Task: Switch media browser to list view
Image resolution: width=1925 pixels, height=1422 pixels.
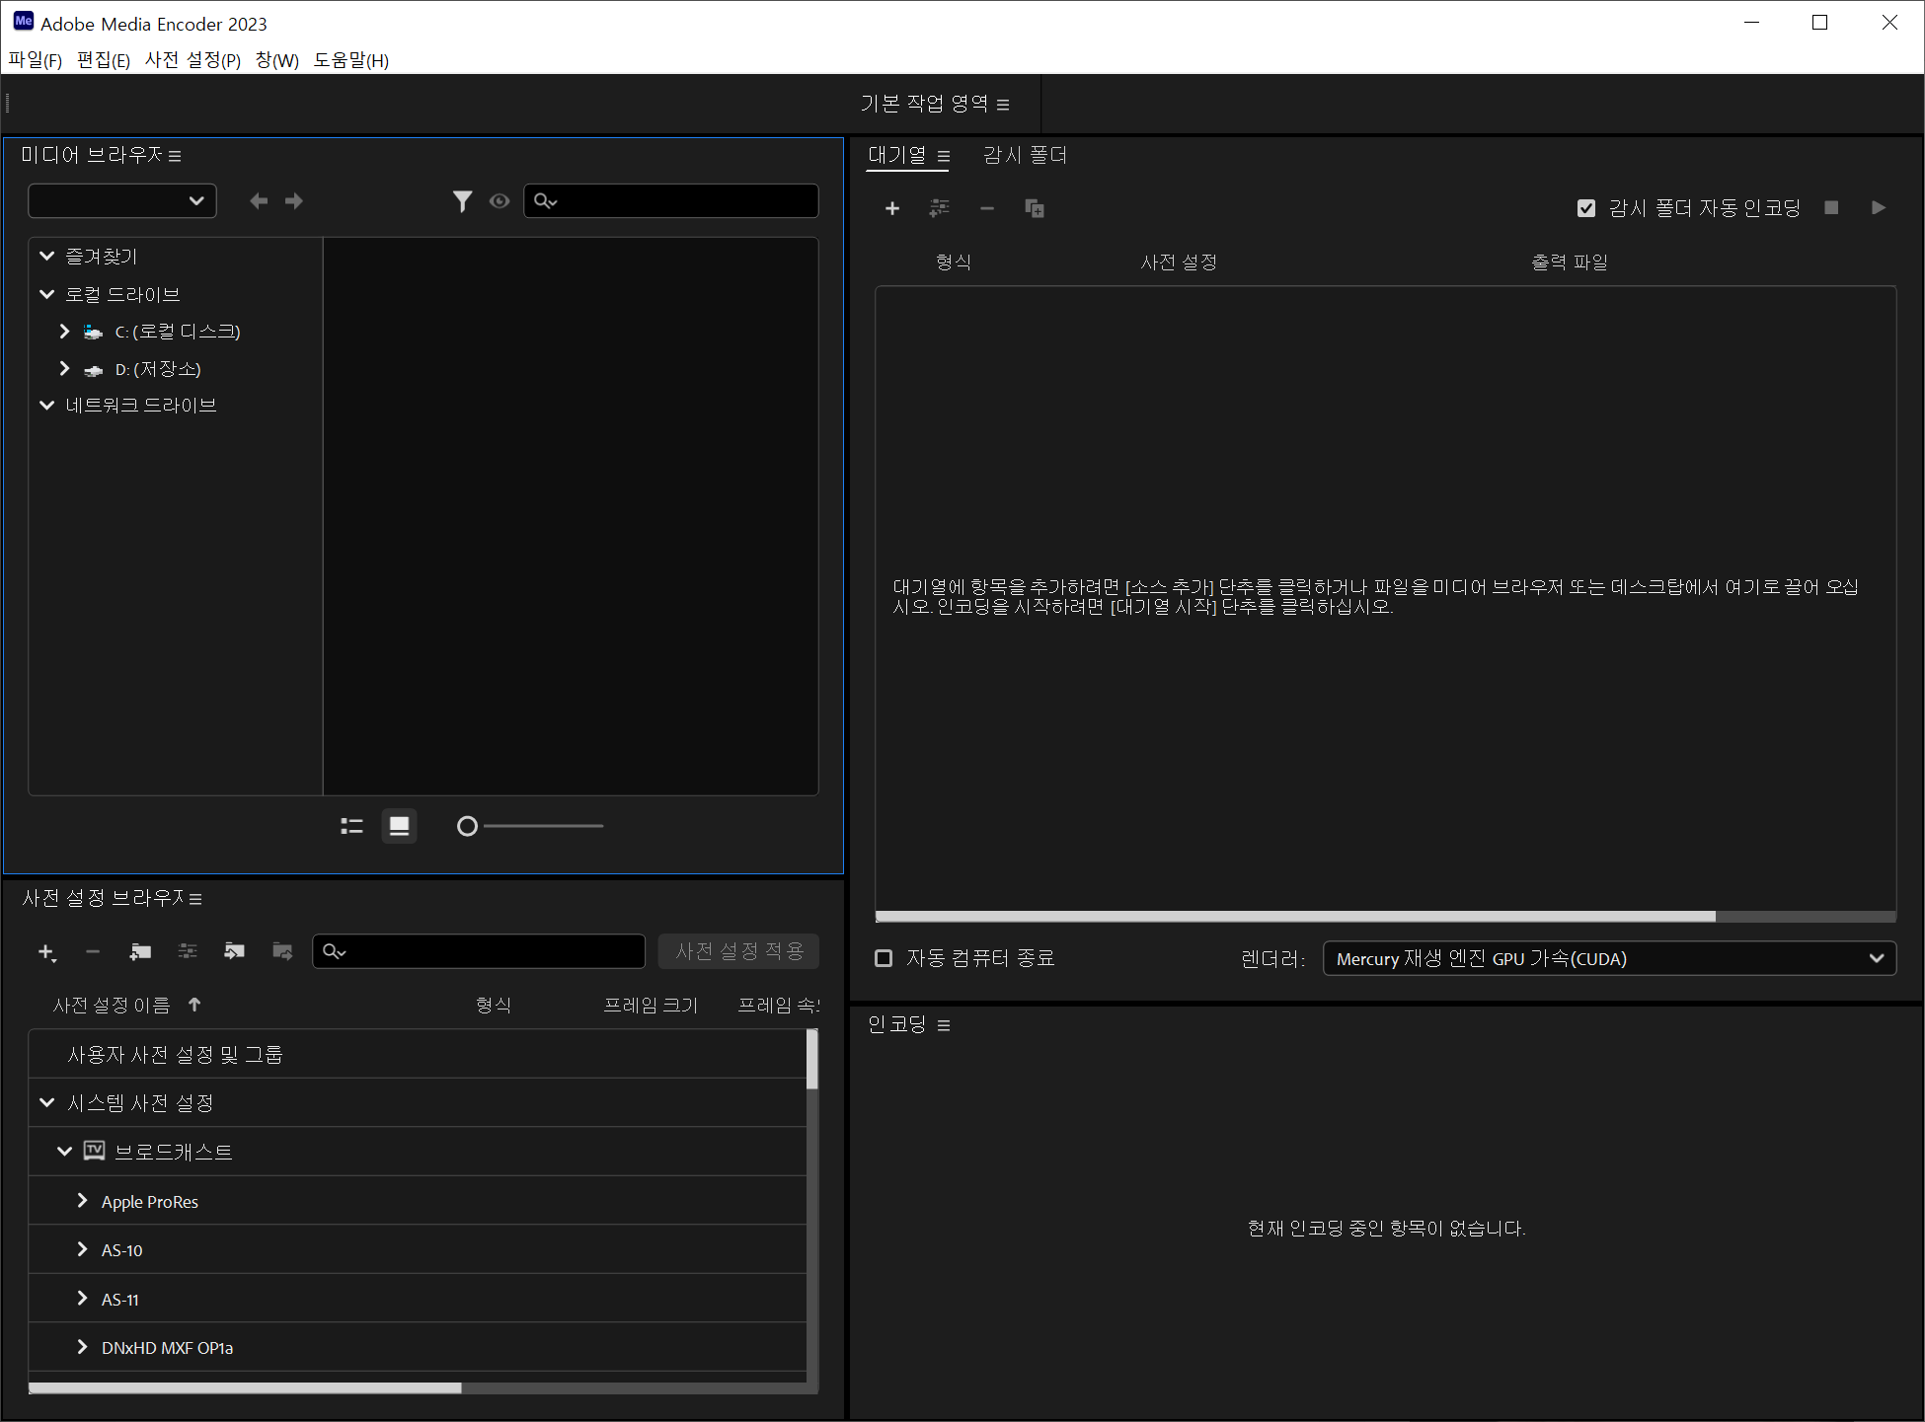Action: click(x=351, y=826)
